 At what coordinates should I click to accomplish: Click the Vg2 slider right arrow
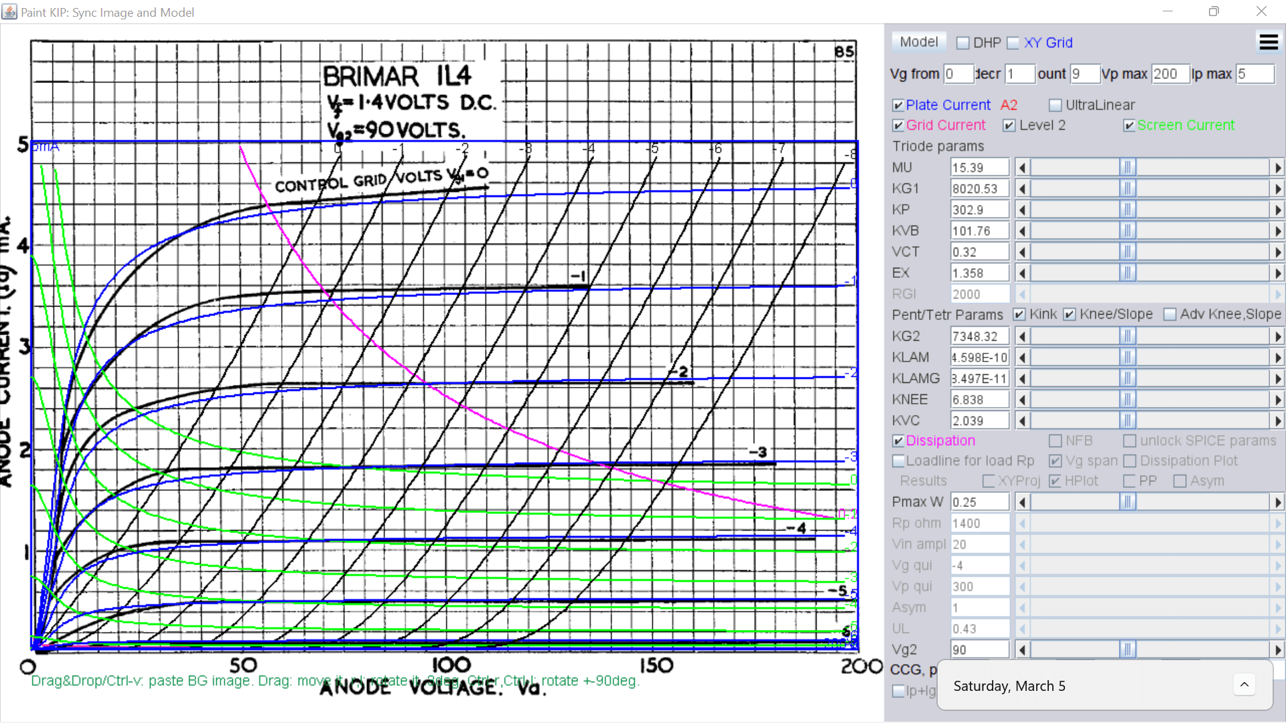1277,649
